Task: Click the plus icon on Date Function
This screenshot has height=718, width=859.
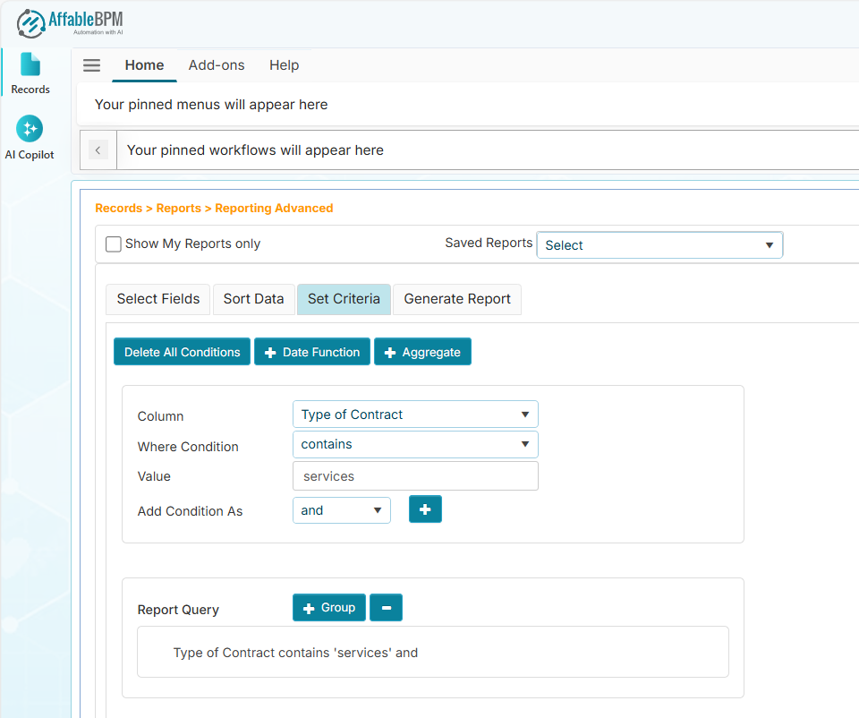Action: 270,351
